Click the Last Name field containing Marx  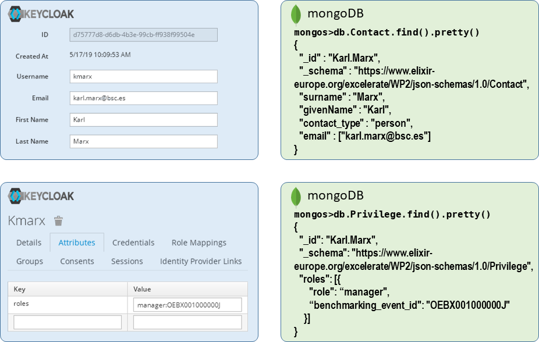pos(144,141)
